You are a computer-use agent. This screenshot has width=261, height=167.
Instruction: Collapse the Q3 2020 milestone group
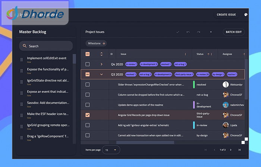[101, 74]
